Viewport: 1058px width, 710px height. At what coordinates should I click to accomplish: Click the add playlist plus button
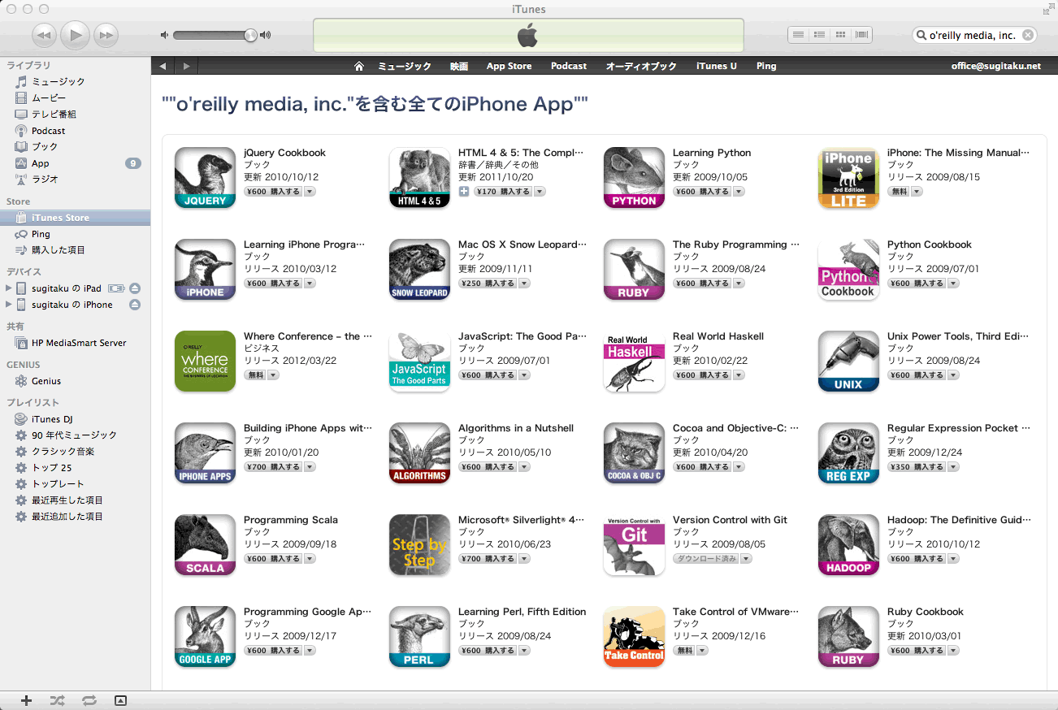click(26, 700)
